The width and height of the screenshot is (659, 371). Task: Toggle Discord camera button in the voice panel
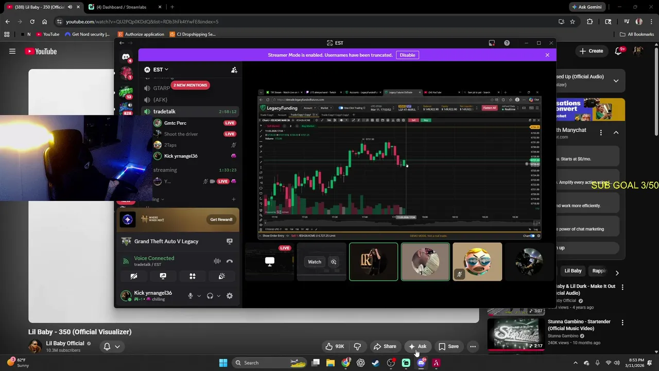134,276
